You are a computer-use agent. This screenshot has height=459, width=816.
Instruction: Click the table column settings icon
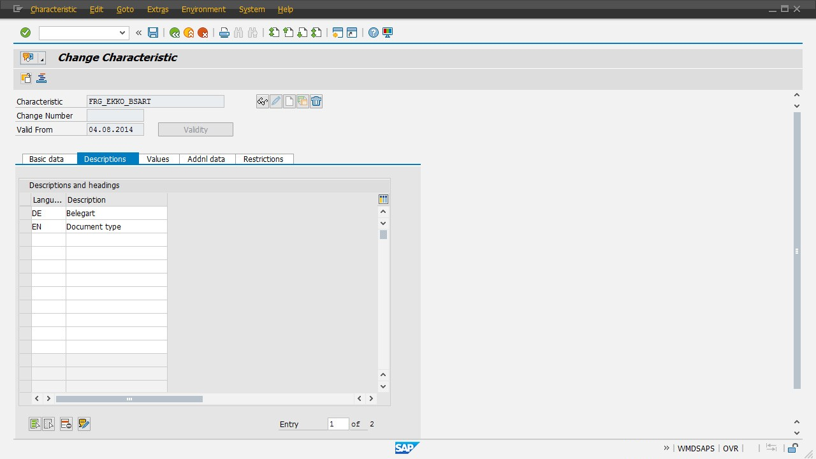coord(383,200)
